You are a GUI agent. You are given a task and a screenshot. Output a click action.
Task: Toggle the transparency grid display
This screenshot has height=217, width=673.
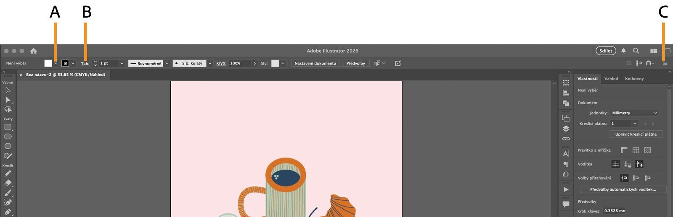[x=647, y=150]
